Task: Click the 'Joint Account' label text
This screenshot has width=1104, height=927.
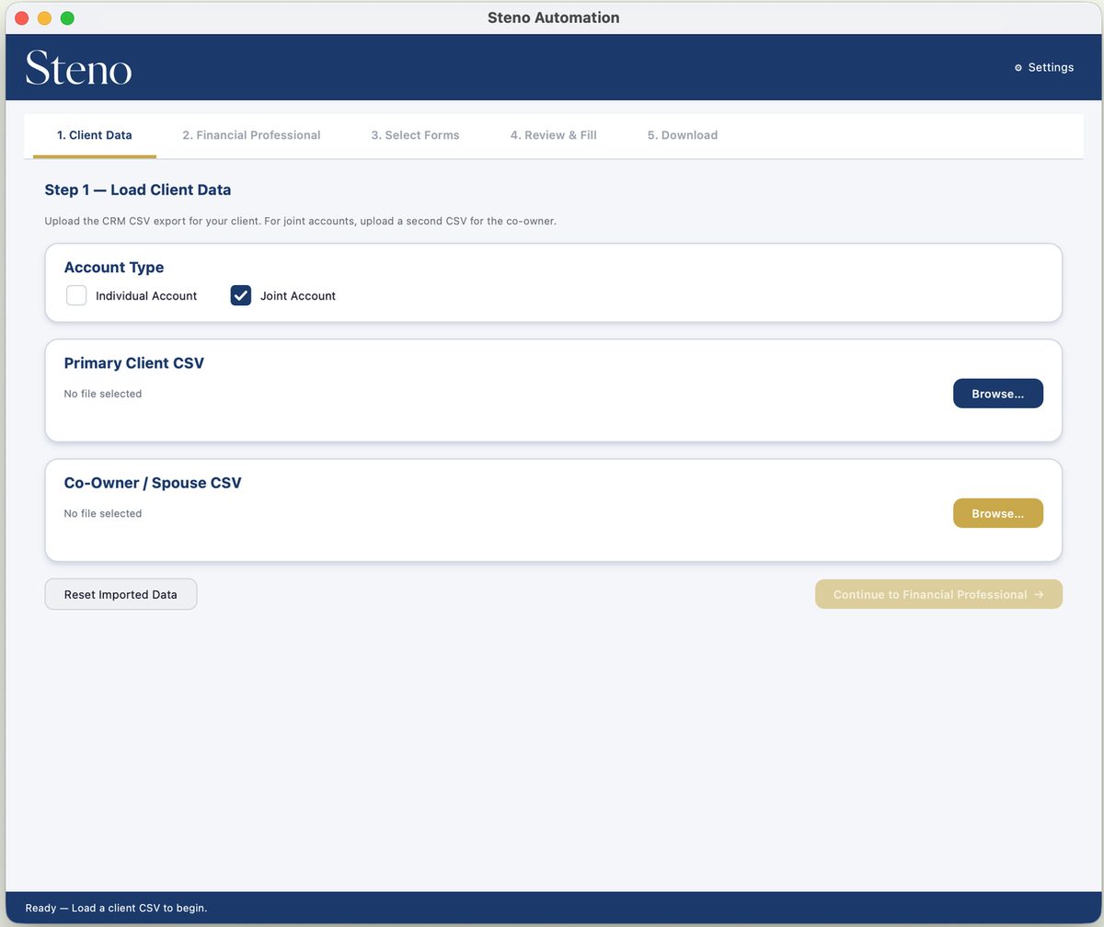Action: 298,296
